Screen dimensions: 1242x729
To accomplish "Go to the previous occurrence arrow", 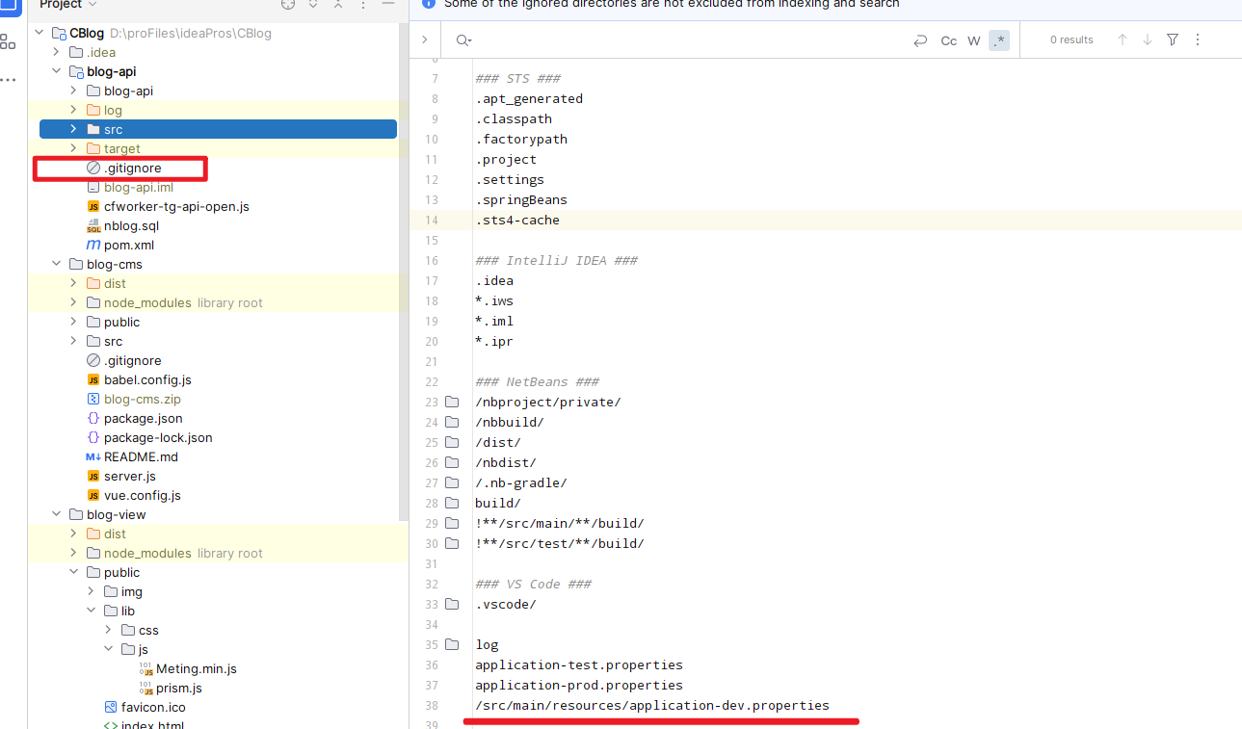I will point(1123,40).
